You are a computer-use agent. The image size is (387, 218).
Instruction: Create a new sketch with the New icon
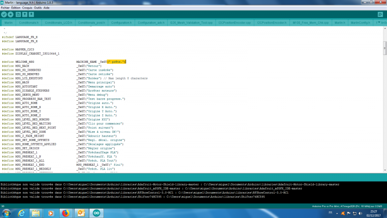18,15
